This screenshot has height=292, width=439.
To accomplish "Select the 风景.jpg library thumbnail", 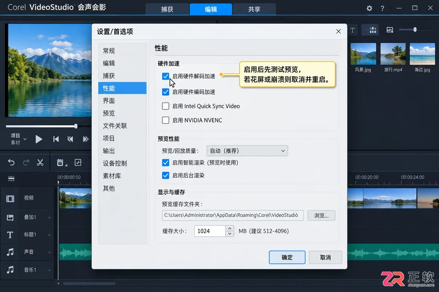I will pyautogui.click(x=363, y=54).
